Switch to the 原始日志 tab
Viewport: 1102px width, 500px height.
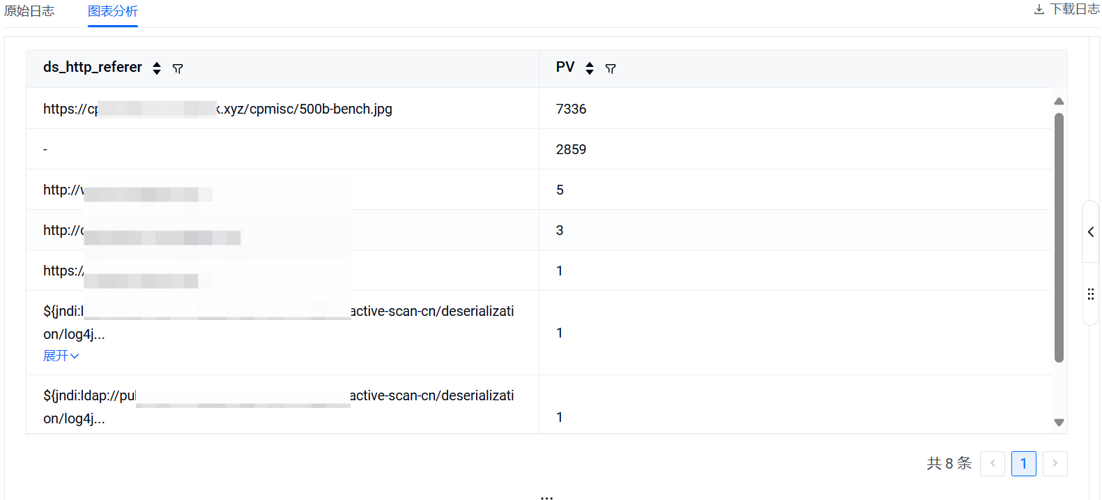point(29,11)
